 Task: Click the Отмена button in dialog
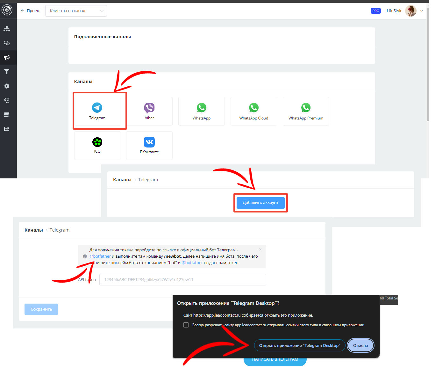tap(360, 345)
